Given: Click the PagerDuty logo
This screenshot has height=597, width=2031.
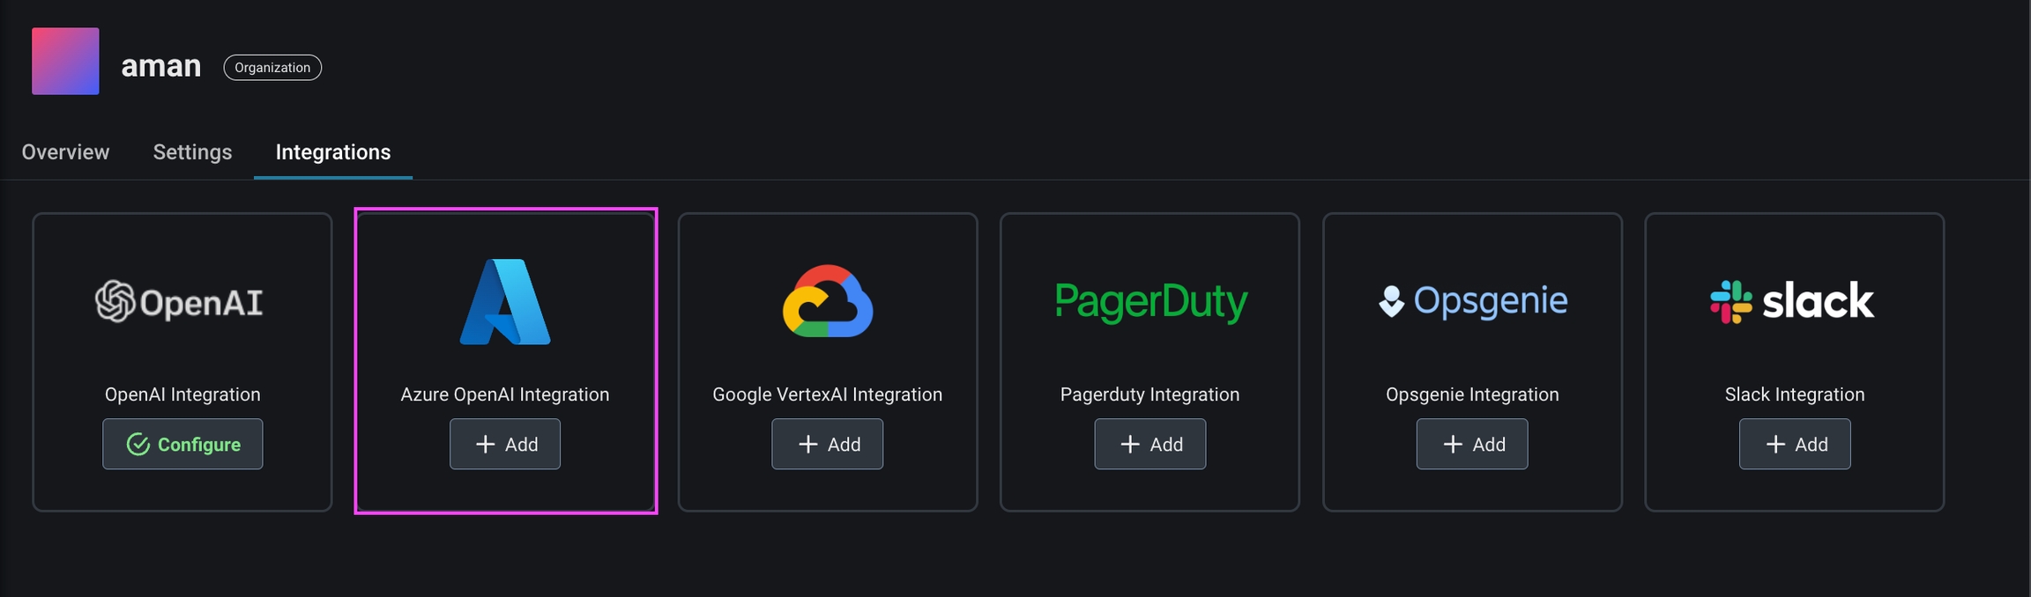Looking at the screenshot, I should tap(1150, 302).
